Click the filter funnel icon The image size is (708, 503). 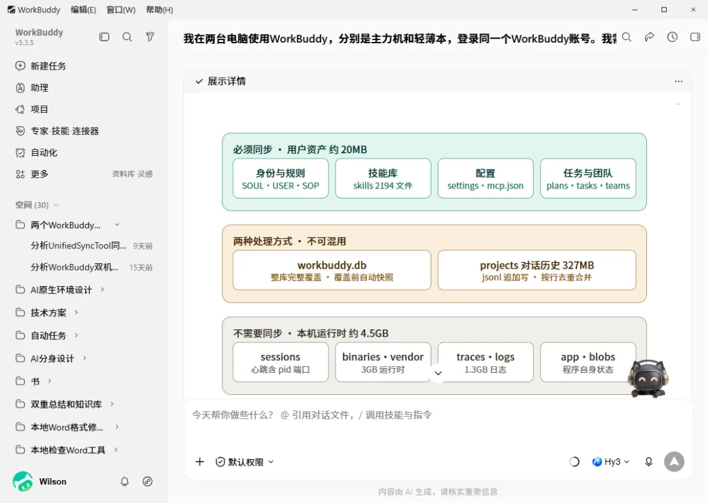(150, 37)
